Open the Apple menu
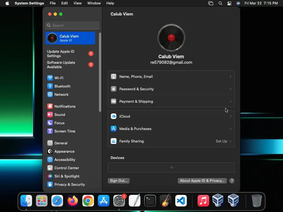This screenshot has height=212, width=283. coord(7,3)
